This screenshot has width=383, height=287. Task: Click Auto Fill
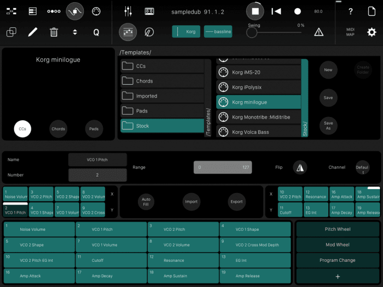pyautogui.click(x=146, y=202)
